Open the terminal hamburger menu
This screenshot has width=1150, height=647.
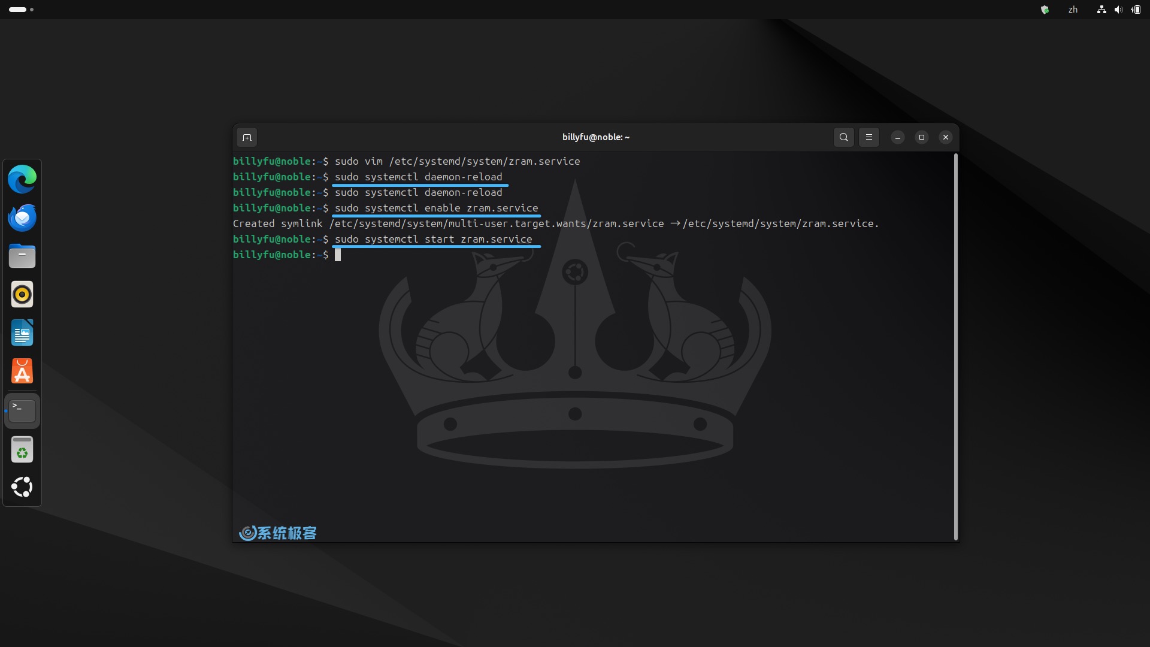pos(869,137)
